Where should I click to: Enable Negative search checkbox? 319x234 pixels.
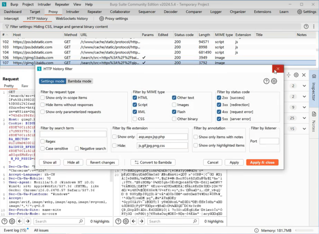(77, 149)
